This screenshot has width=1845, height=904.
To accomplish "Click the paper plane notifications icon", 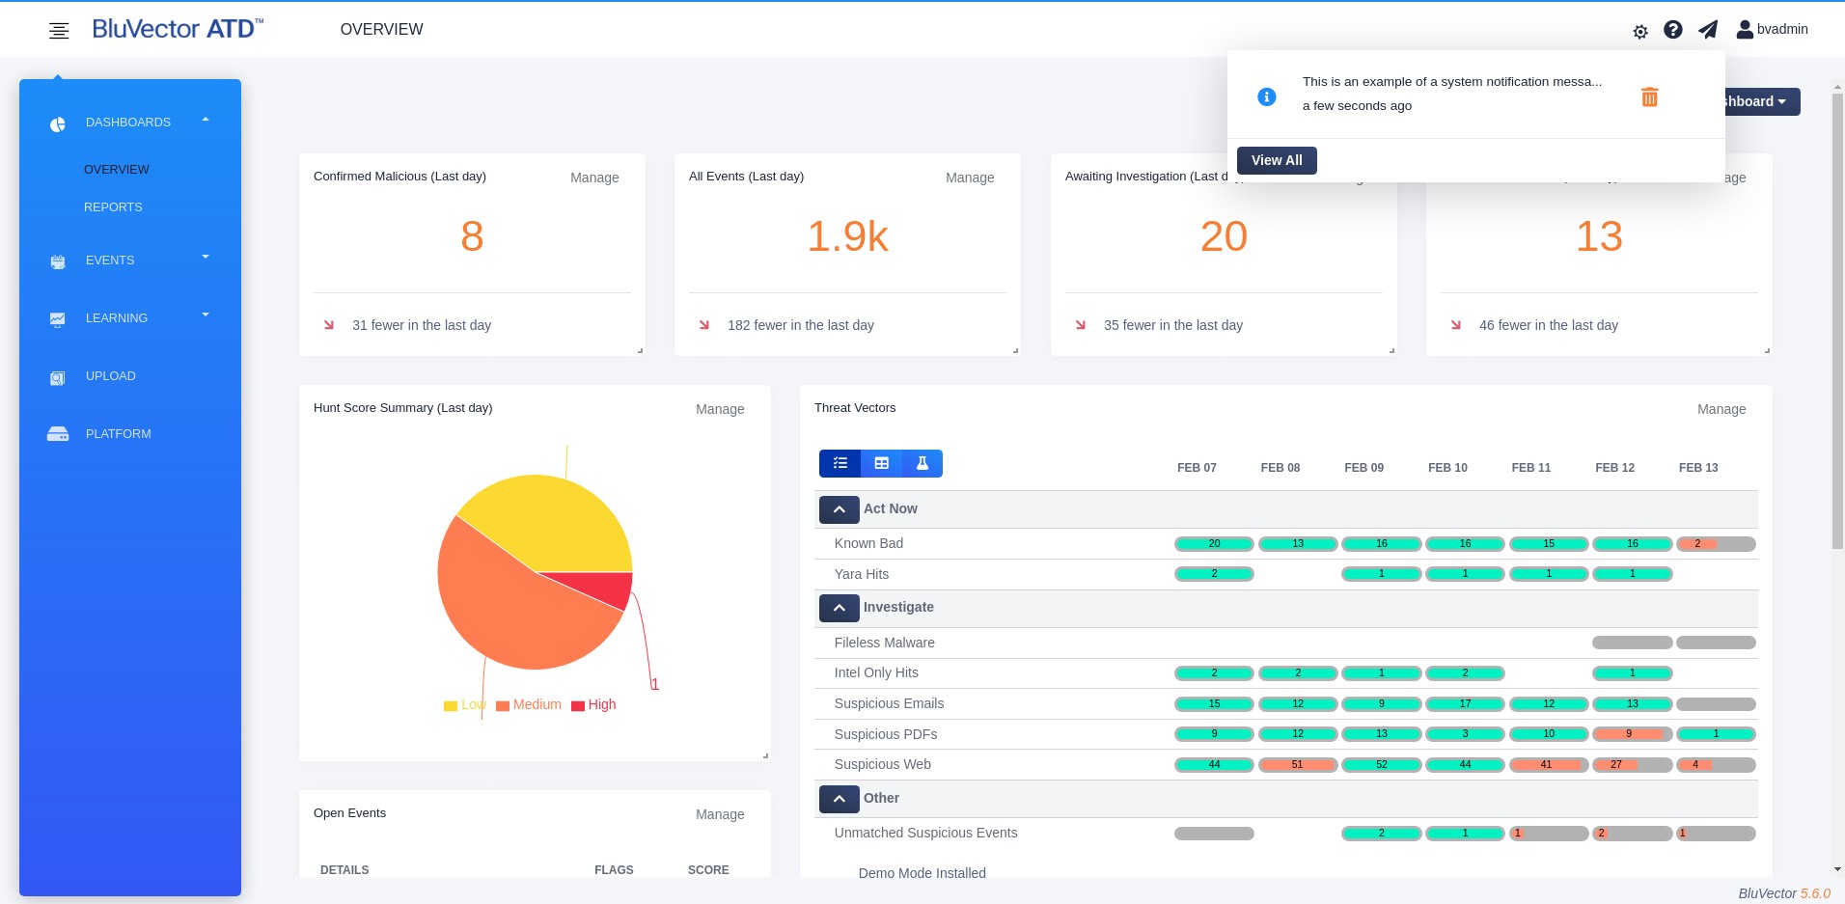I will tap(1708, 30).
